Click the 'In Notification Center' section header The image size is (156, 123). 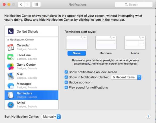[x=20, y=39]
